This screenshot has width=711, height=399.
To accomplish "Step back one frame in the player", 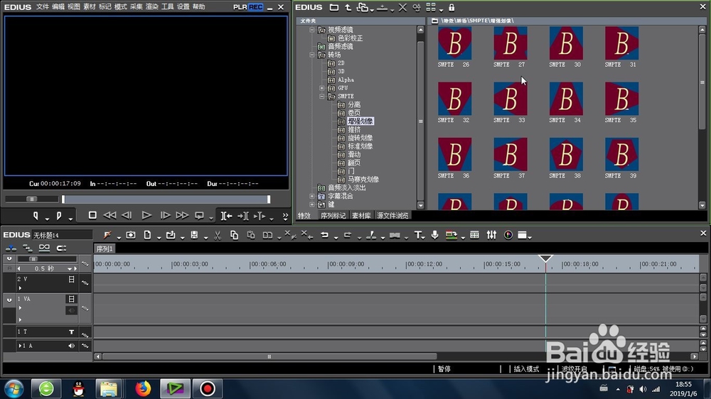I will [127, 215].
